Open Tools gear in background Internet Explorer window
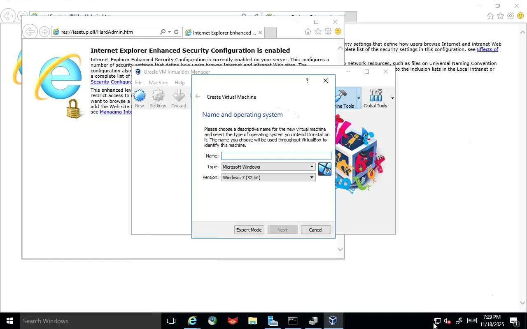Screen dimensions: 527x329 [x=511, y=16]
